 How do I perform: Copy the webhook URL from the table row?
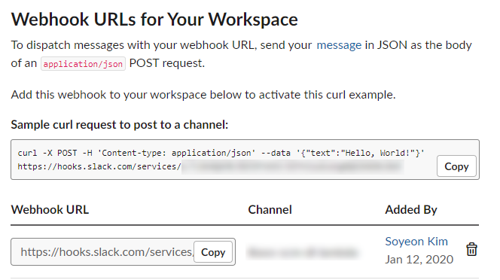tap(213, 252)
